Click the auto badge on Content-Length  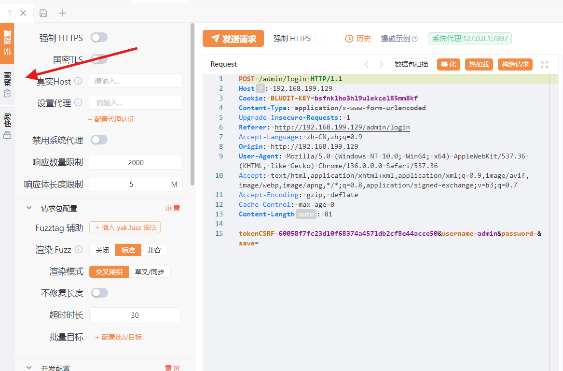pos(306,214)
